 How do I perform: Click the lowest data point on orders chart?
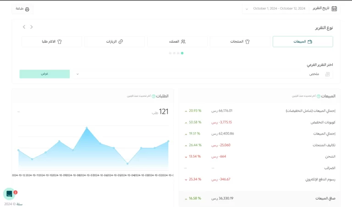pyautogui.click(x=127, y=163)
